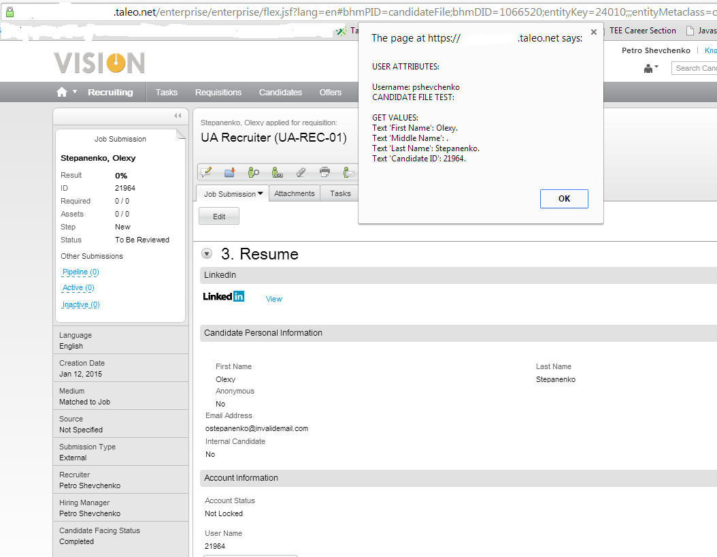717x557 pixels.
Task: Click the printer icon on the toolbar
Action: click(324, 172)
